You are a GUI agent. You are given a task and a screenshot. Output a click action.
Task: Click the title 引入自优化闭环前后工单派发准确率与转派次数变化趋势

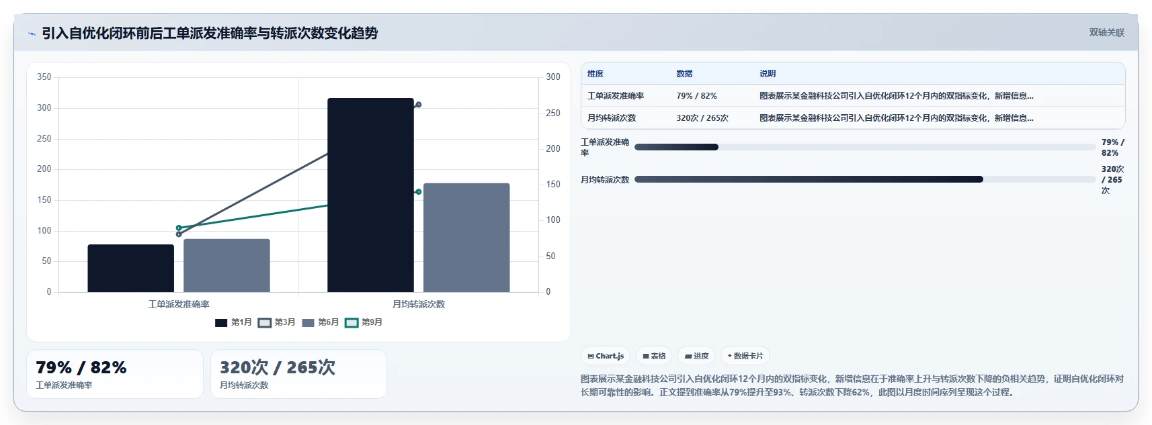click(210, 33)
